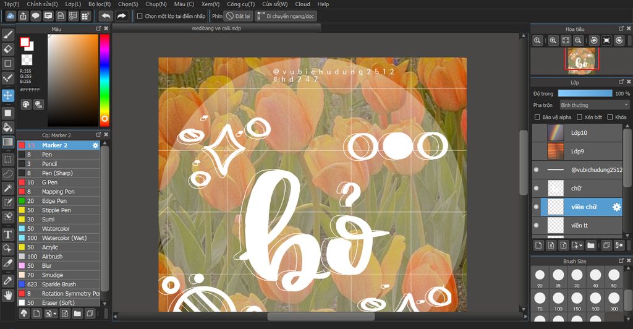
Task: Open settings gear on viền chữ layer
Action: pos(616,207)
